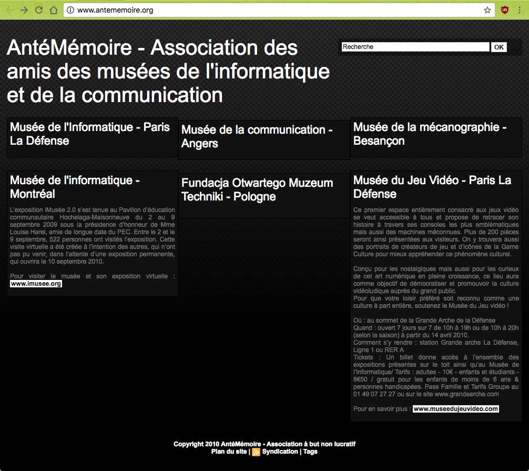529x471 pixels.
Task: Open Musée de l'Informatique Paris La Défense
Action: tap(90, 134)
